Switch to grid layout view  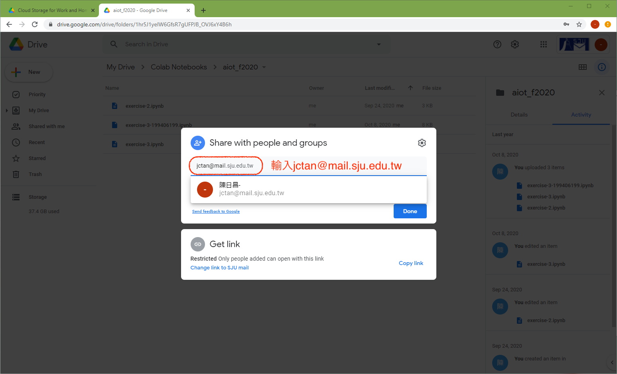582,67
